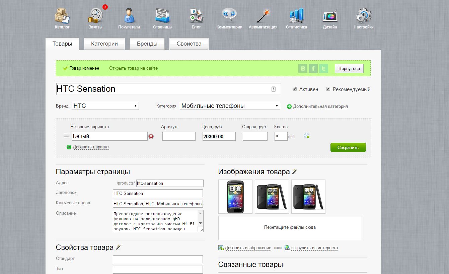Click the Цена field showing 20300.00

(219, 136)
